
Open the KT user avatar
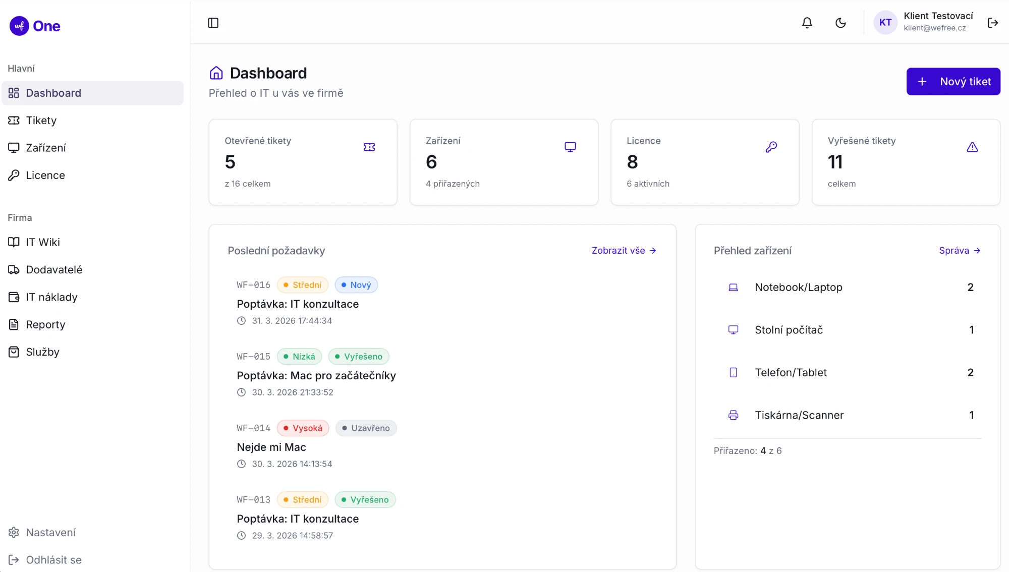click(885, 22)
